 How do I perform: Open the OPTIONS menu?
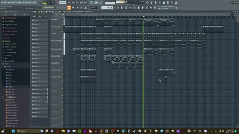[25, 3]
